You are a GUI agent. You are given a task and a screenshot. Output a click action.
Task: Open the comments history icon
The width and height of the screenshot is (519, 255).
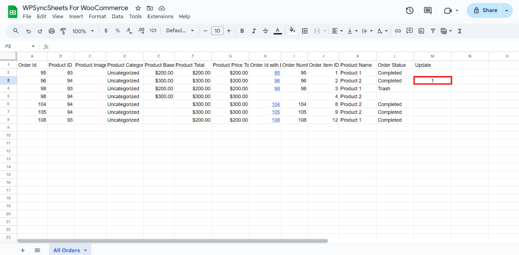(x=428, y=11)
